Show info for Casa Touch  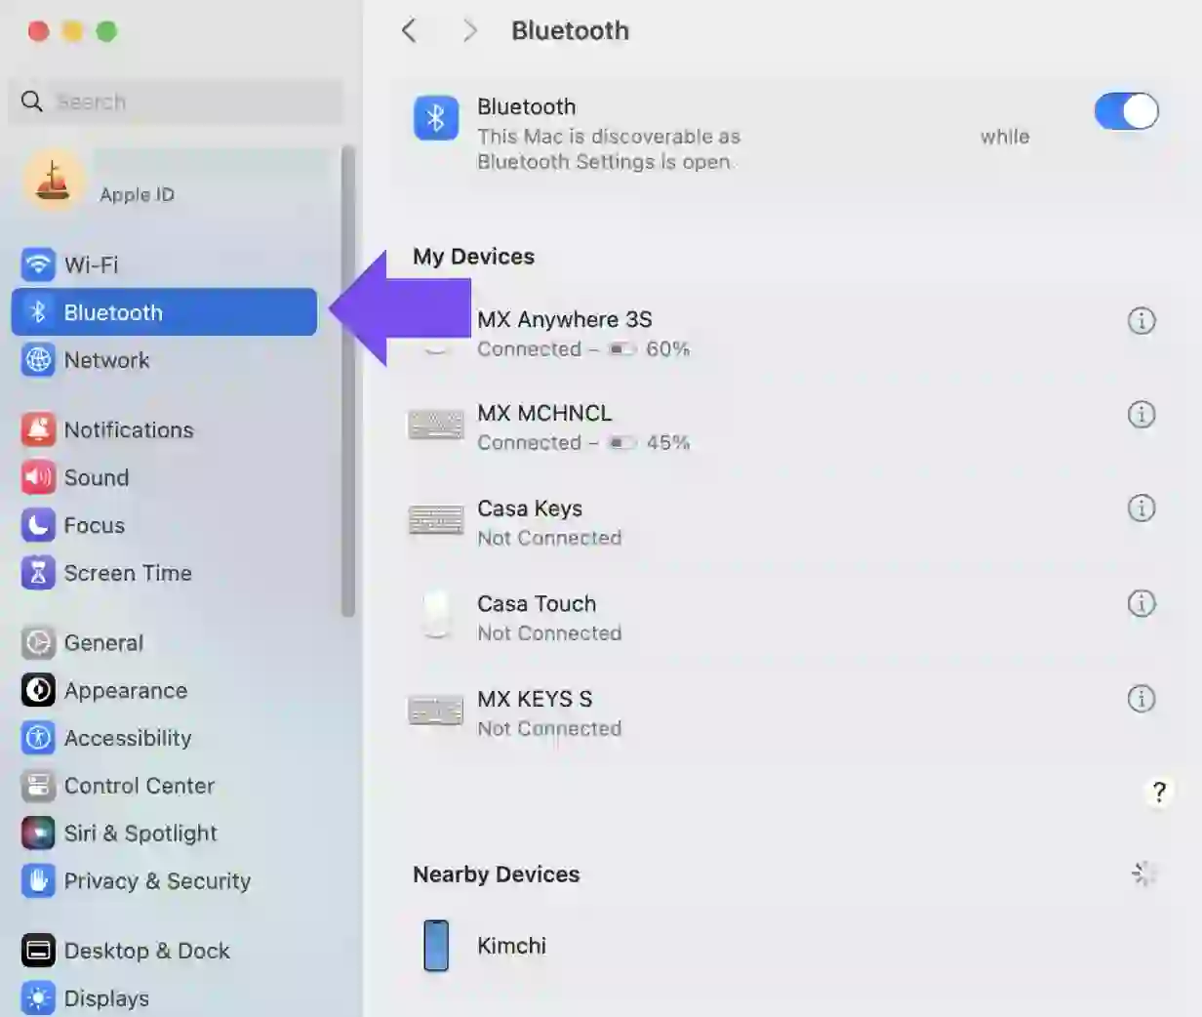point(1142,603)
